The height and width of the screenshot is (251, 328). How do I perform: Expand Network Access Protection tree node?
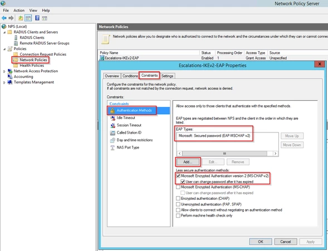pyautogui.click(x=4, y=71)
